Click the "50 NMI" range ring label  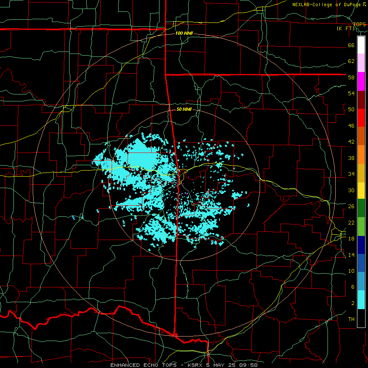pos(184,109)
